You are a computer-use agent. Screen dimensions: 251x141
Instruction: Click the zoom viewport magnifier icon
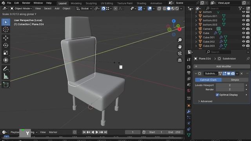180,40
